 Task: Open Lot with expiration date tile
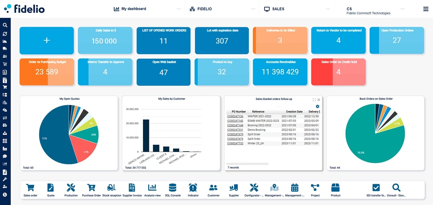tap(222, 40)
